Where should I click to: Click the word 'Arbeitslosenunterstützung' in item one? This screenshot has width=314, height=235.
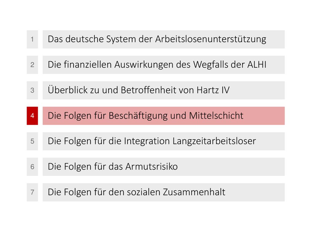click(211, 39)
